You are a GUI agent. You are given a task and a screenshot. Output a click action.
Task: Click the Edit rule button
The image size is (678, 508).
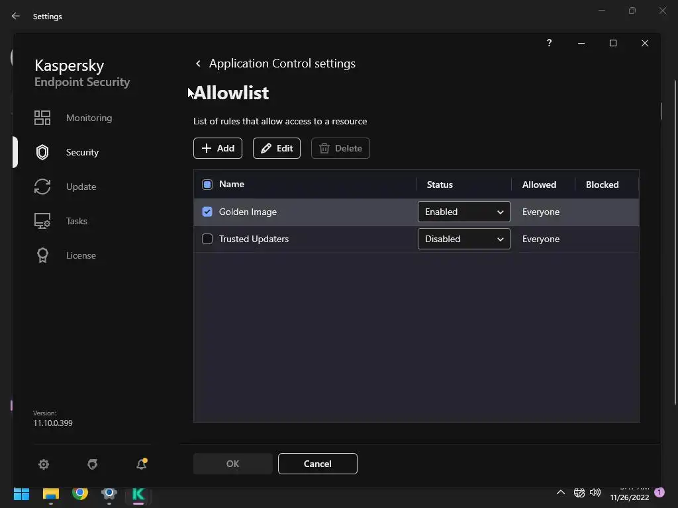tap(276, 148)
